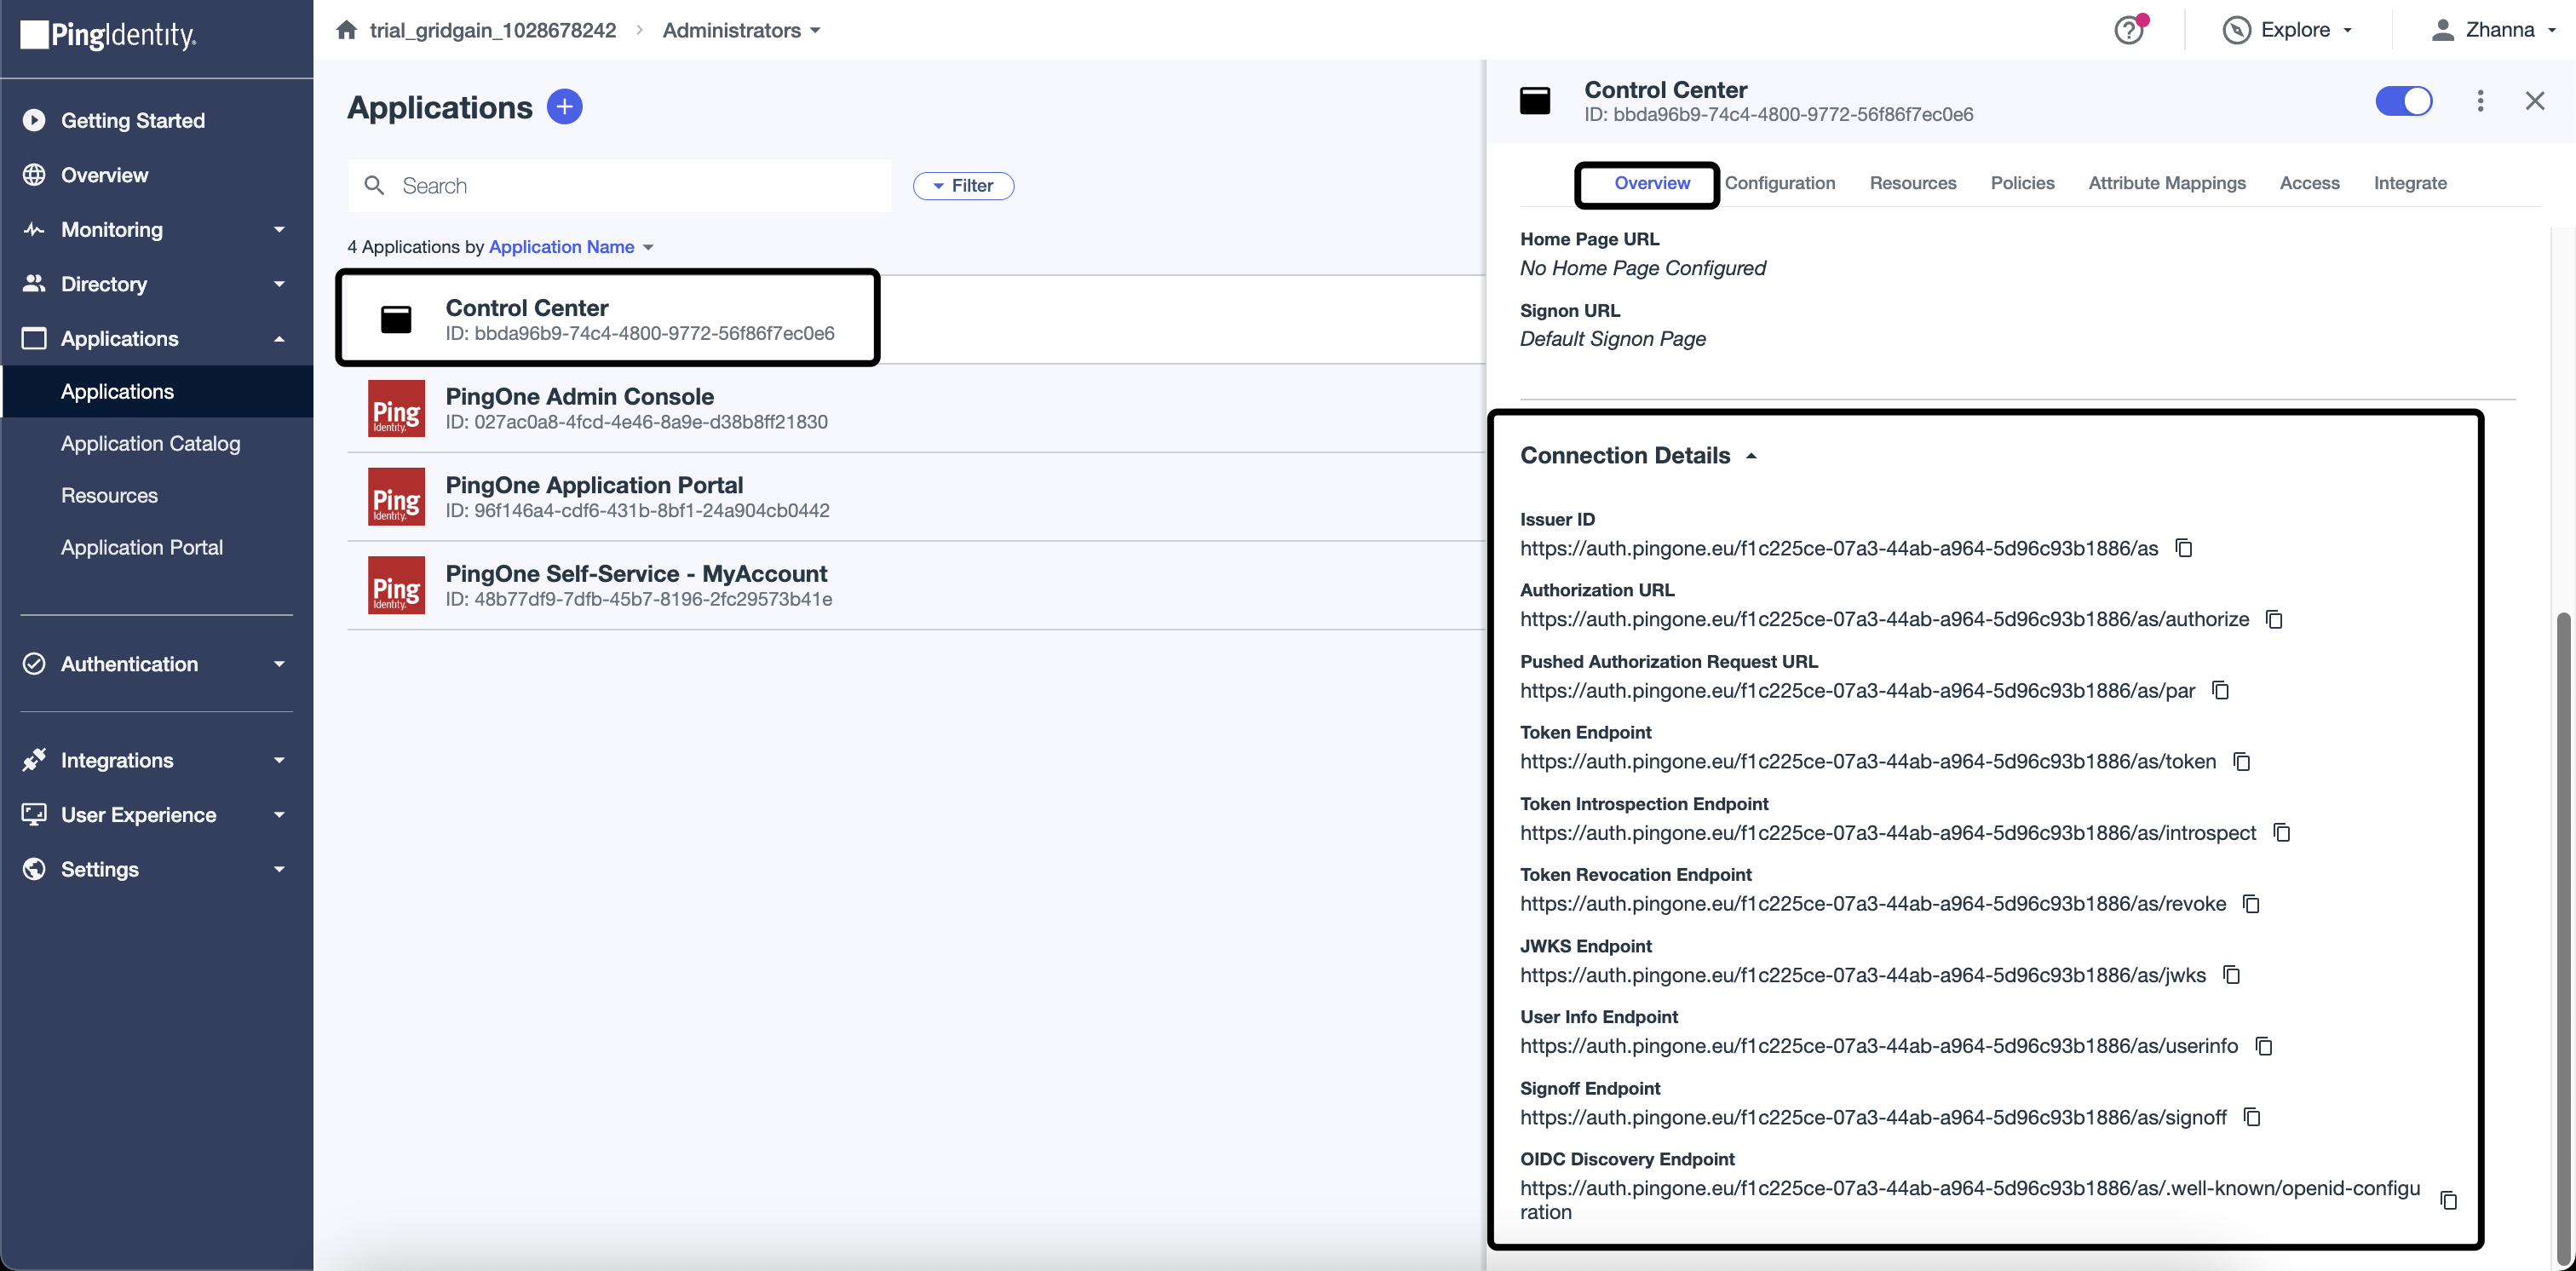Open Application Catalog in sidebar
This screenshot has width=2576, height=1271.
(150, 443)
